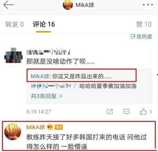Tap MikA球 avatar in the header

68,5
